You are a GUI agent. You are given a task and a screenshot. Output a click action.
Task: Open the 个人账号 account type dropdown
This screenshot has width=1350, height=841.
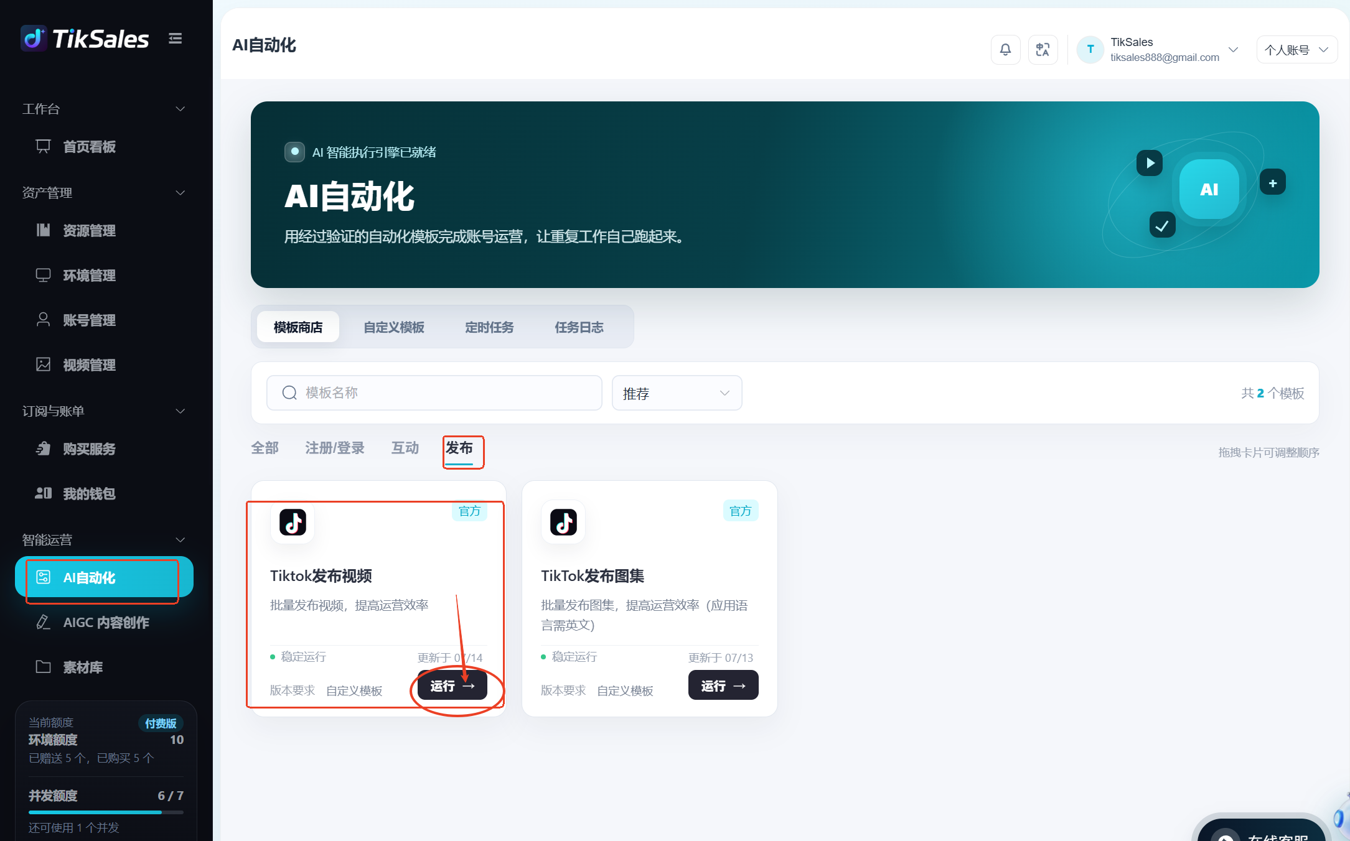click(1296, 50)
